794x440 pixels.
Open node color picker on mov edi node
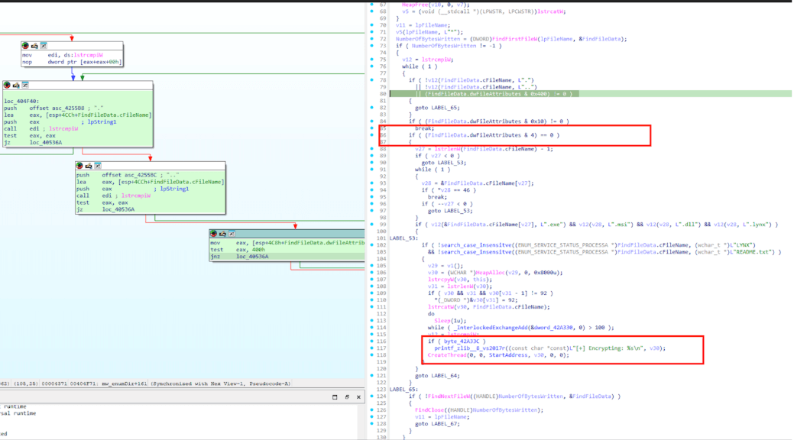click(26, 46)
